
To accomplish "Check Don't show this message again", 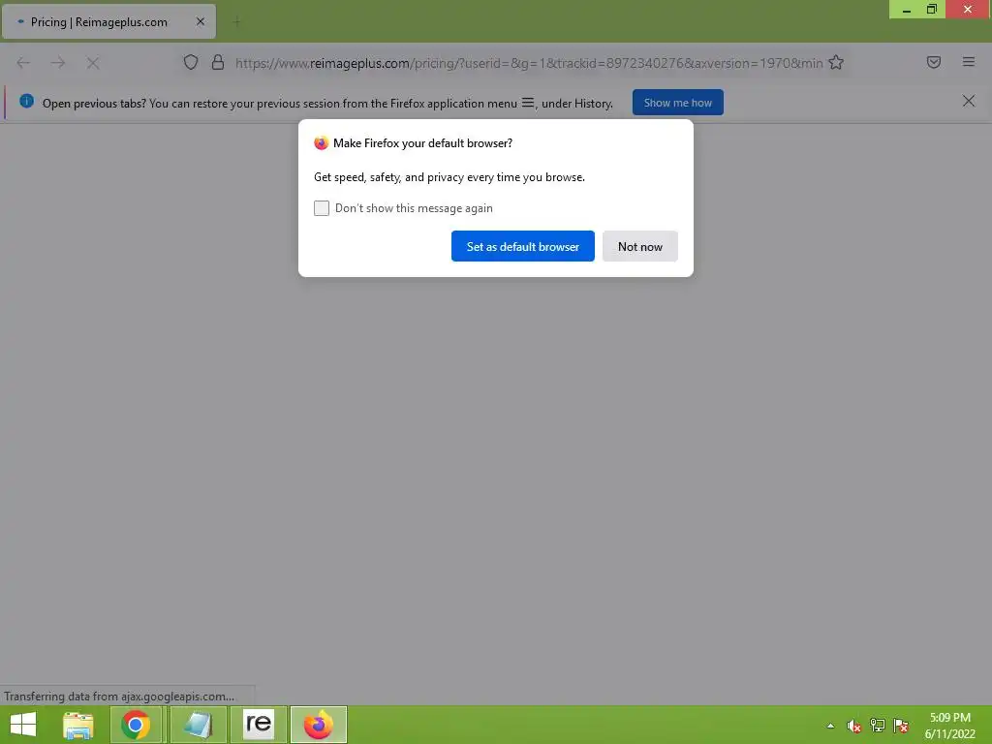I will (322, 208).
